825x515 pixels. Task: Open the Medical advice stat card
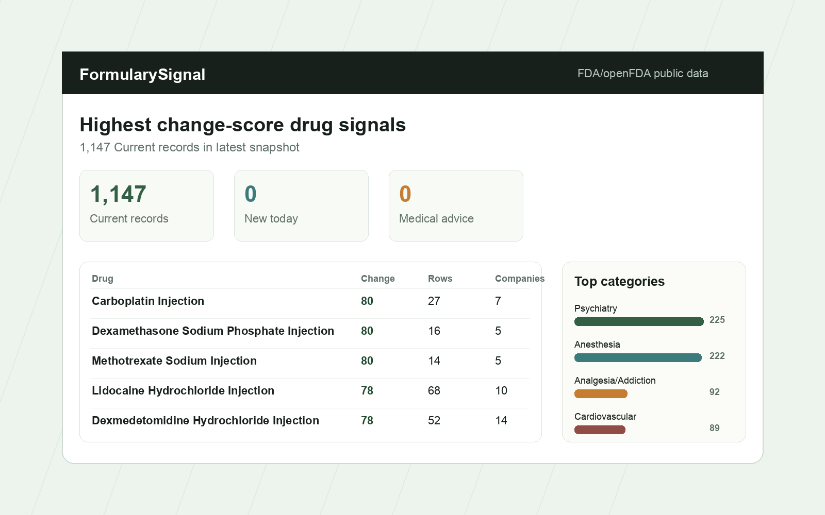click(456, 205)
